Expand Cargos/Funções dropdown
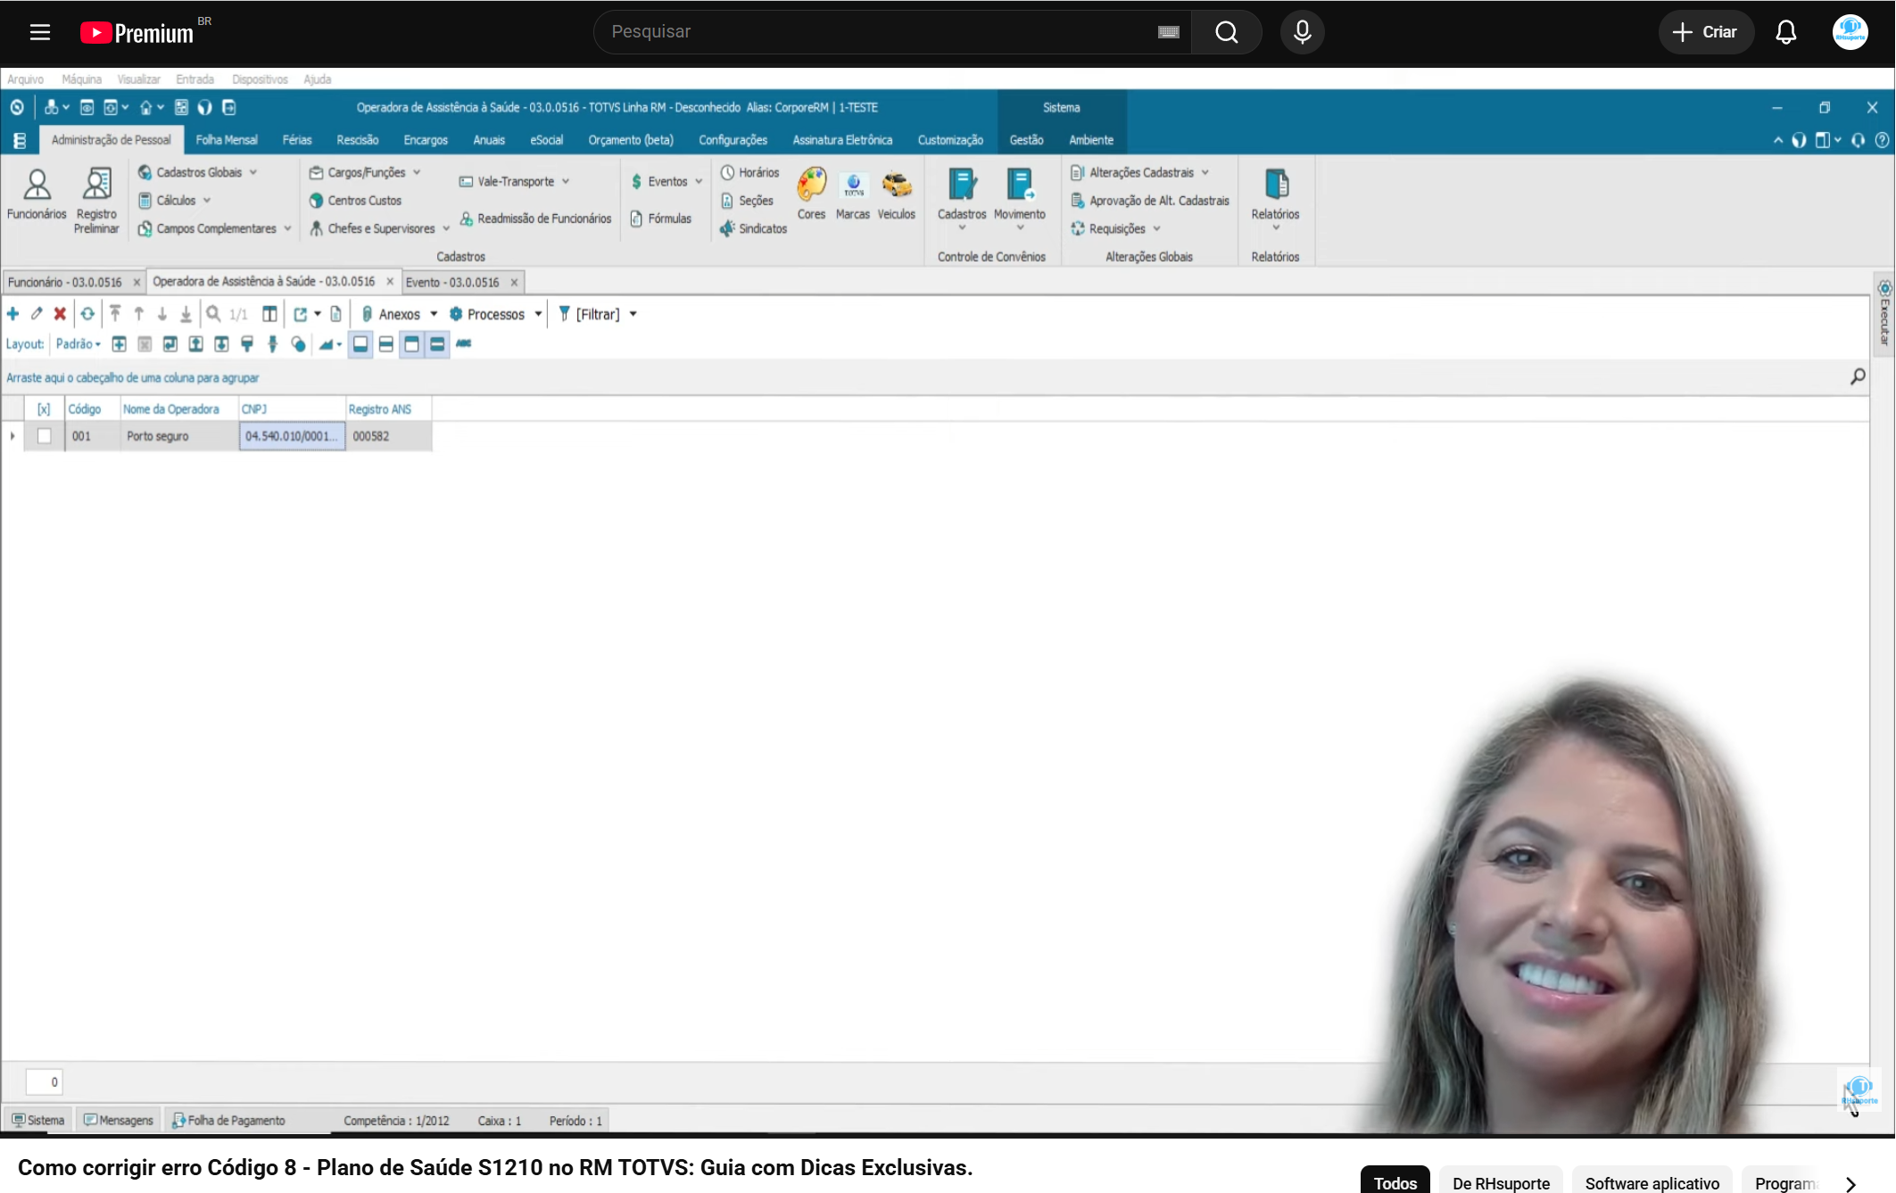 click(417, 172)
